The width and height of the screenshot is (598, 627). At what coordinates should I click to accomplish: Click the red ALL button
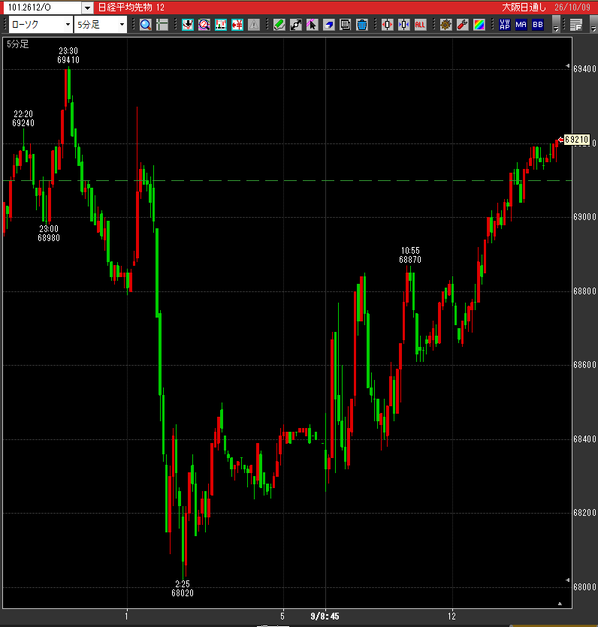pyautogui.click(x=420, y=25)
